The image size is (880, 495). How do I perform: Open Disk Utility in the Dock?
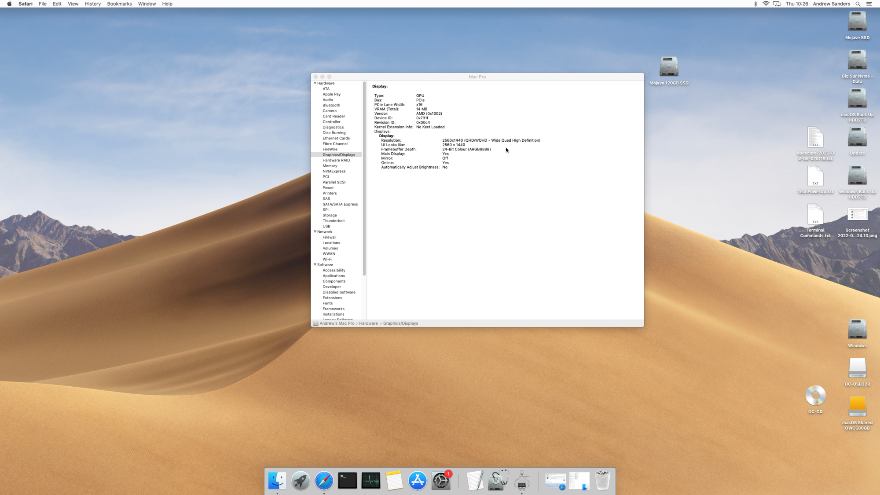498,480
